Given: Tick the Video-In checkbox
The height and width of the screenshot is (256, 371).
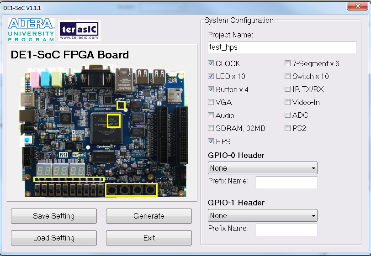Looking at the screenshot, I should coord(287,102).
